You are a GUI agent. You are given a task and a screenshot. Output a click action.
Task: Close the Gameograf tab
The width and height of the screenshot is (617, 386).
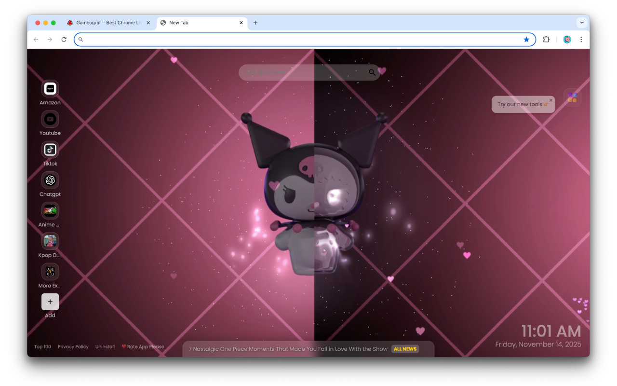(148, 23)
